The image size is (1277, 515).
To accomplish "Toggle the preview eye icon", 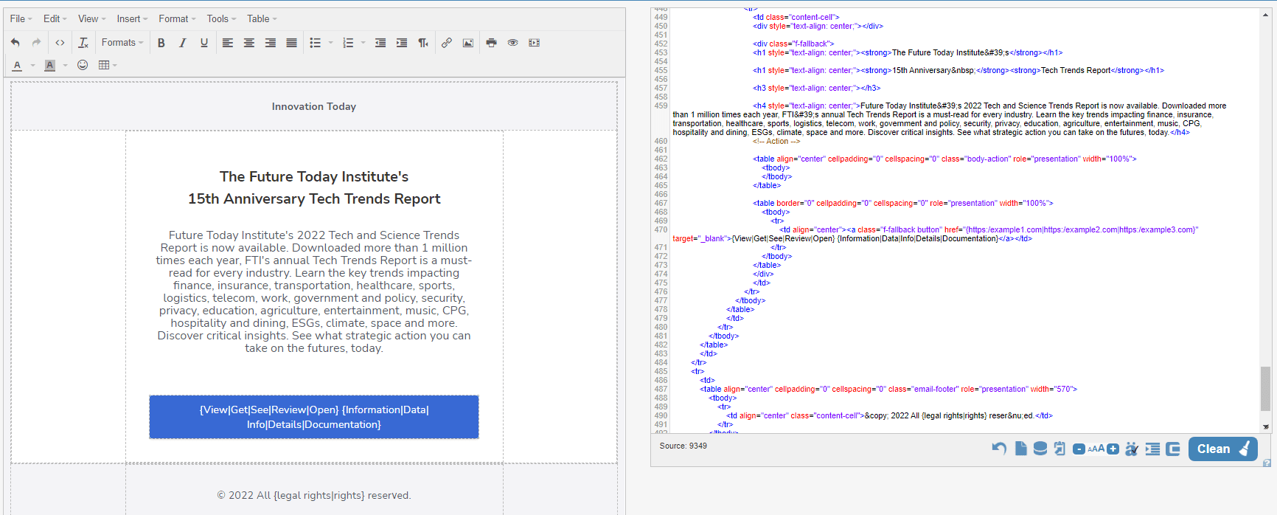I will pos(513,43).
